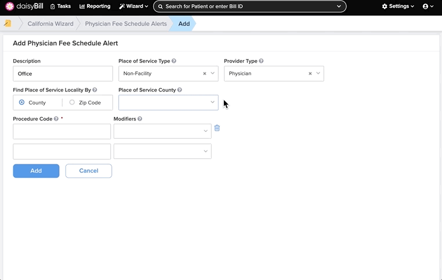Show help for Place of Service County
Screen dimensions: 442x280
click(180, 90)
